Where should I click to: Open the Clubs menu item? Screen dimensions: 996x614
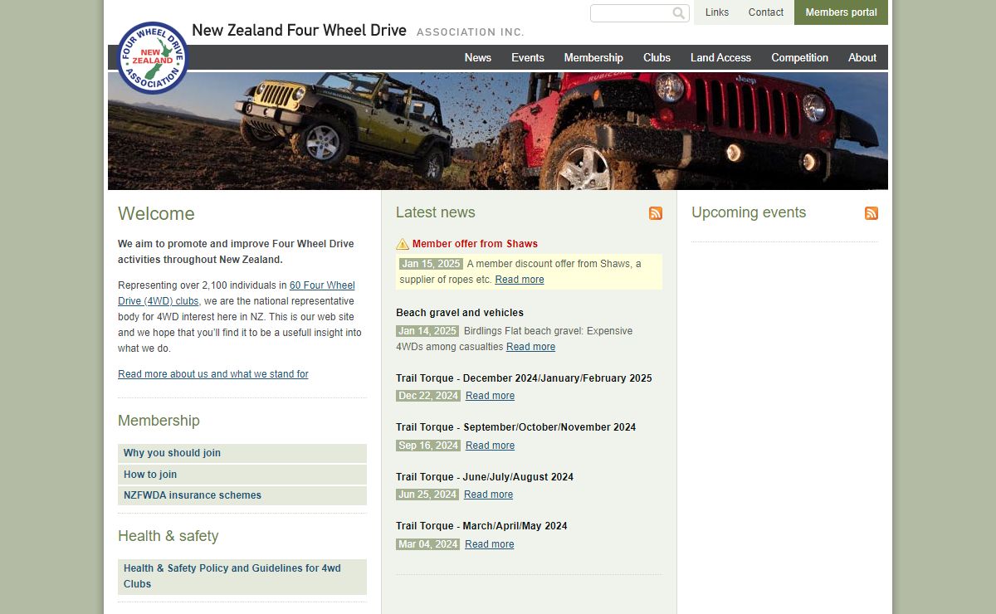tap(657, 57)
